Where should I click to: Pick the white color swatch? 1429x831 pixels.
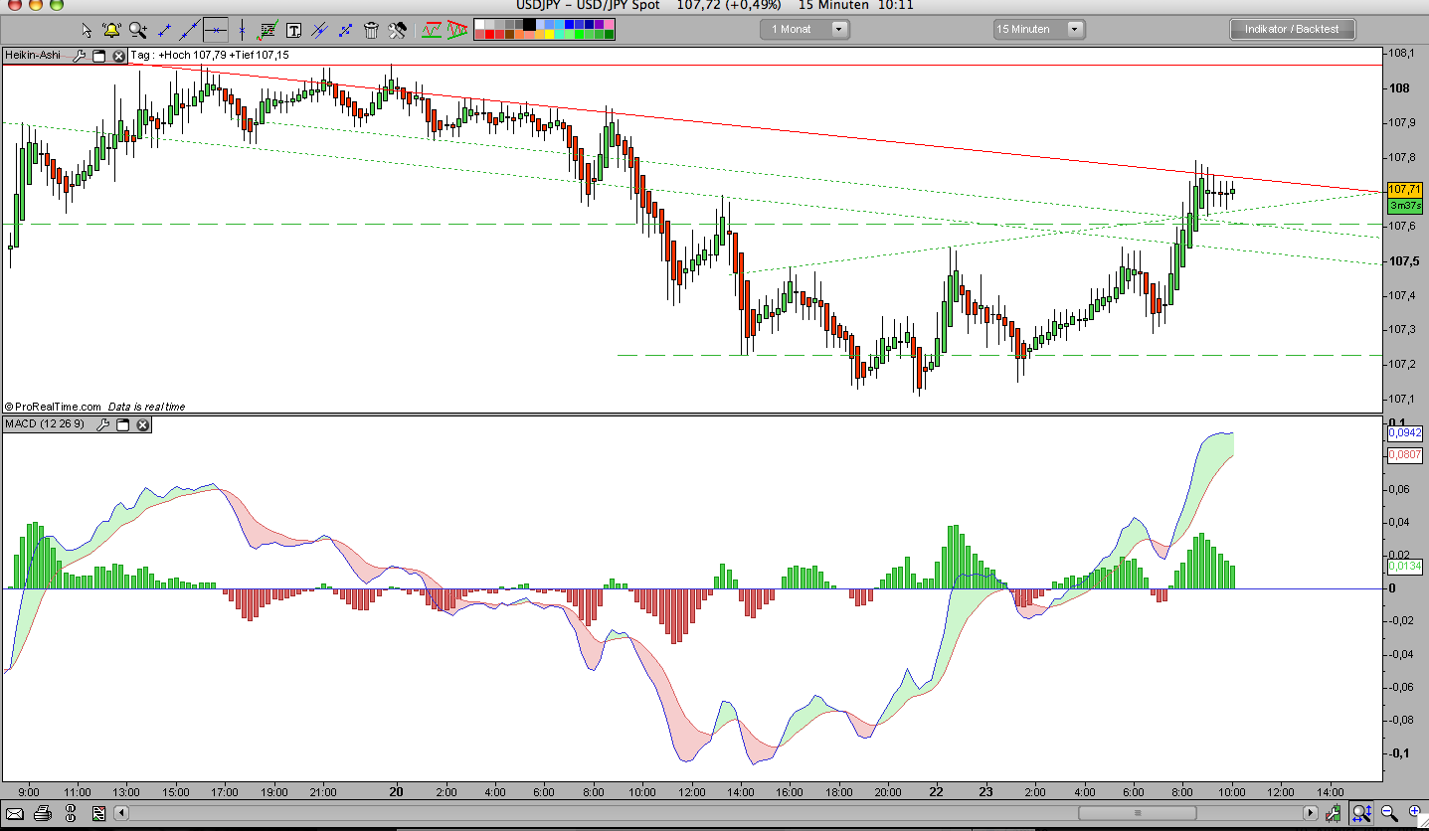(x=479, y=24)
